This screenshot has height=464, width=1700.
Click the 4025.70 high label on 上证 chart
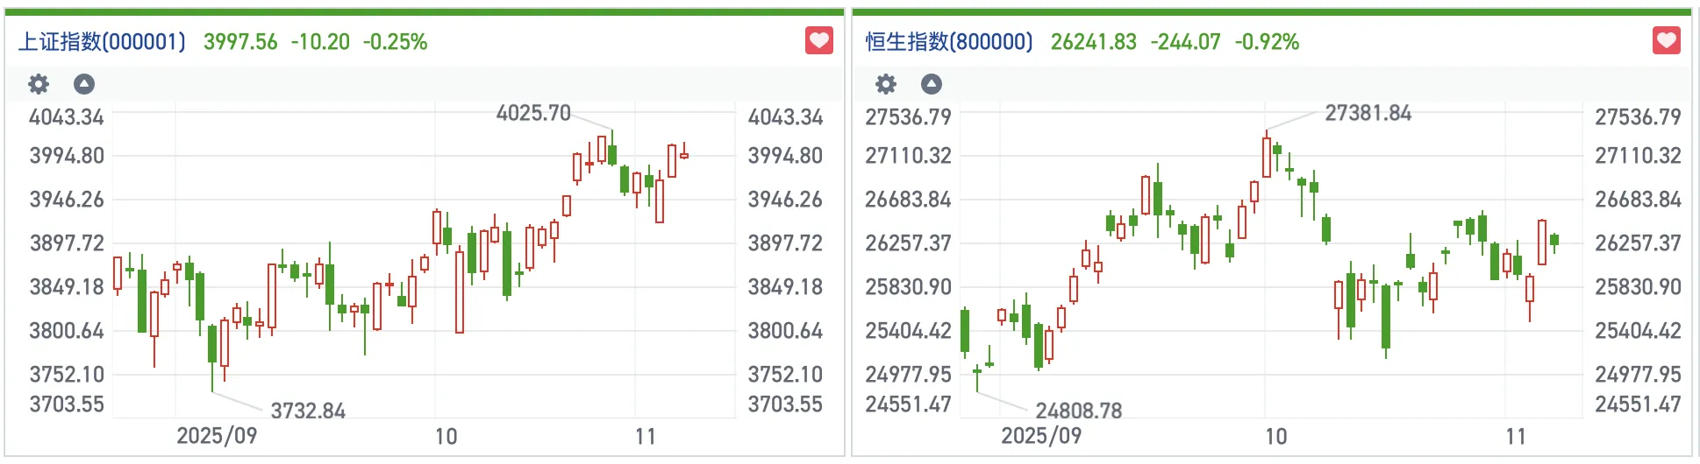[533, 113]
